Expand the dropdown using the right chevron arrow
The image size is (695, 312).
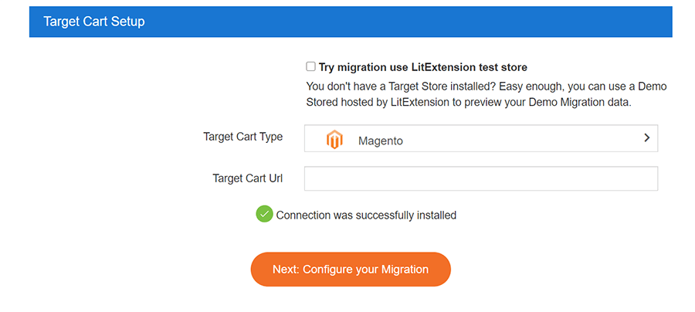[646, 138]
